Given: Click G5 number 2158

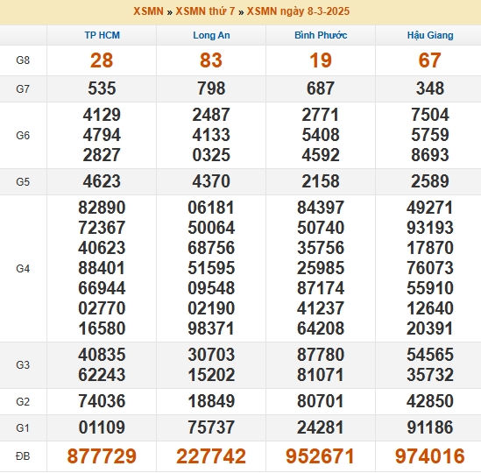Looking at the screenshot, I should [x=321, y=181].
